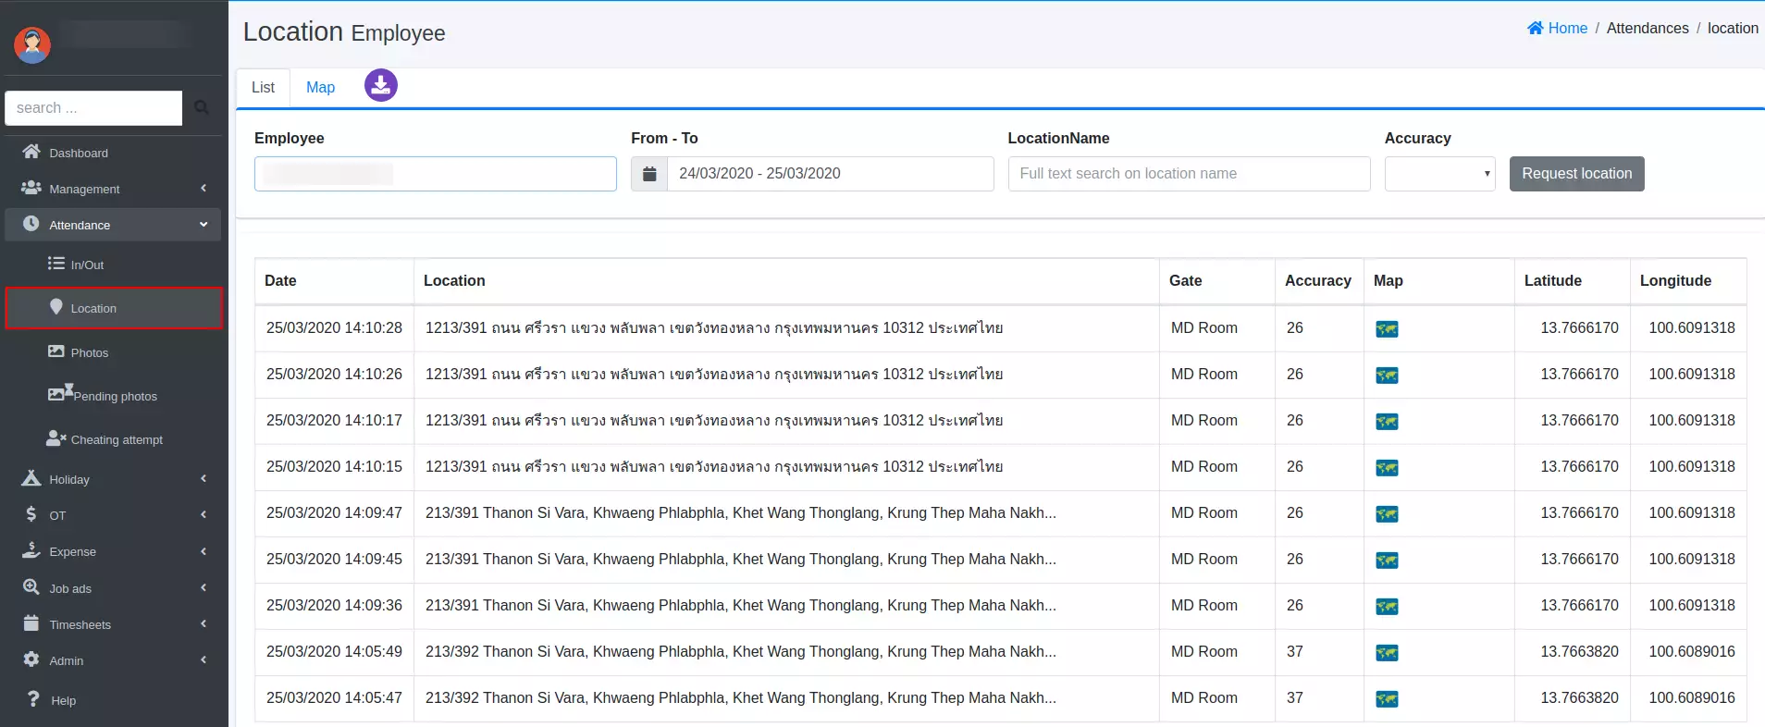Click the Request location button
Viewport: 1765px width, 727px height.
tap(1576, 174)
